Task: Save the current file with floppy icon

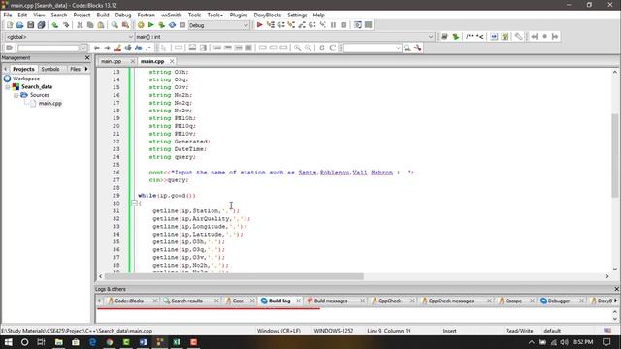Action: (x=30, y=25)
